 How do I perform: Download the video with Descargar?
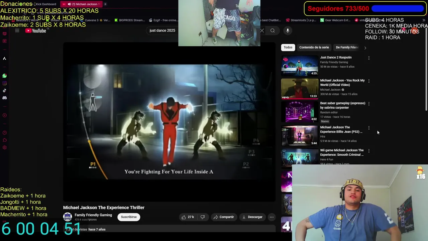[x=252, y=217]
